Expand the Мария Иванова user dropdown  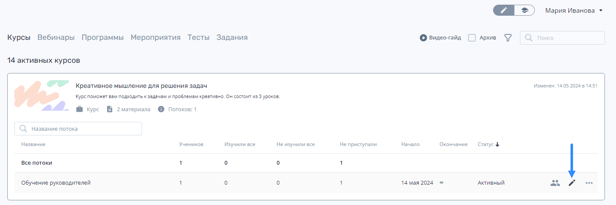pos(574,11)
